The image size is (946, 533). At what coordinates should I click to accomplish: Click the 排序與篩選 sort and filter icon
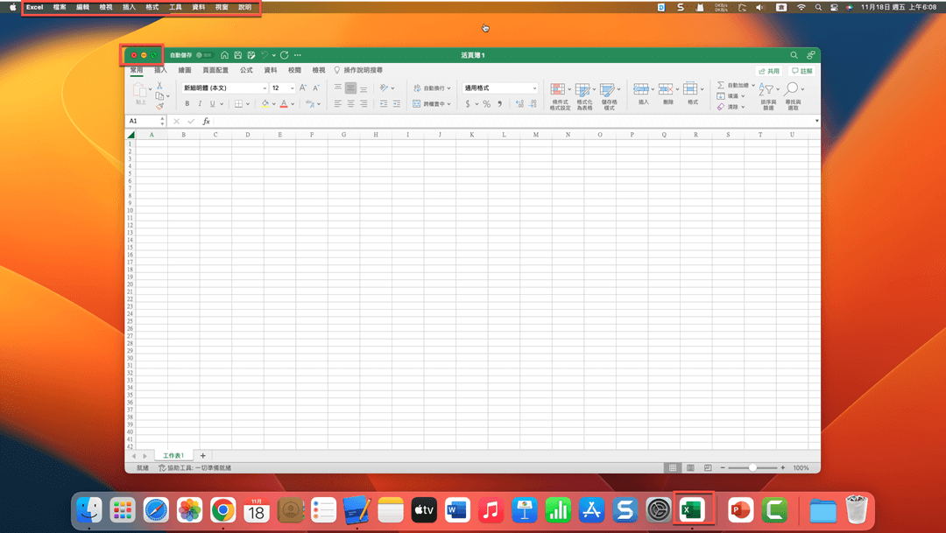[x=766, y=89]
